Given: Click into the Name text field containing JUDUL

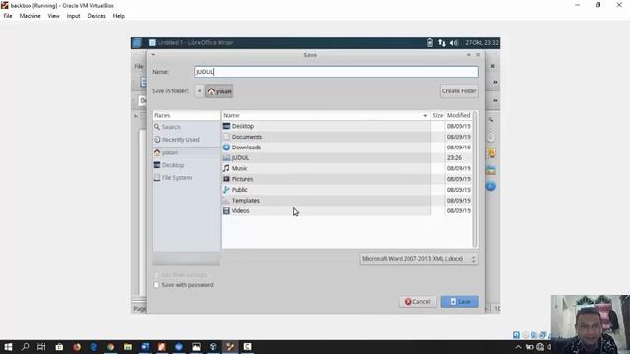Looking at the screenshot, I should coord(337,72).
